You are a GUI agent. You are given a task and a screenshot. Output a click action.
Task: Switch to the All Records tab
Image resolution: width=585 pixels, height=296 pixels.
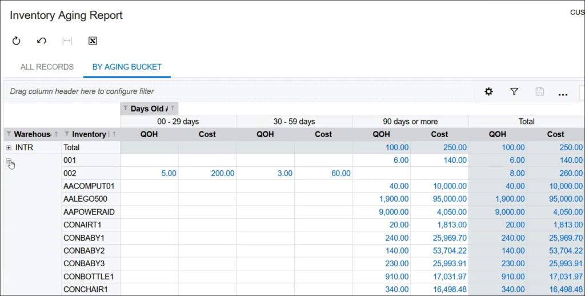coord(47,67)
